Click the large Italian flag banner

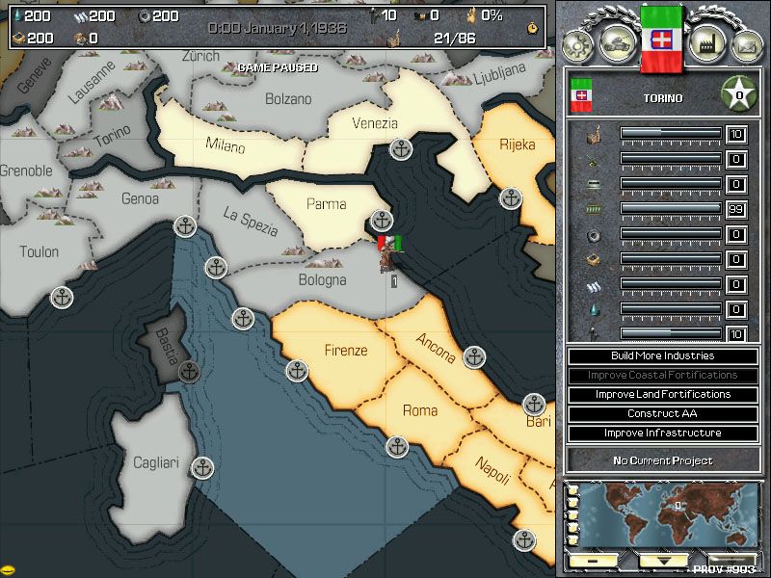pyautogui.click(x=661, y=40)
